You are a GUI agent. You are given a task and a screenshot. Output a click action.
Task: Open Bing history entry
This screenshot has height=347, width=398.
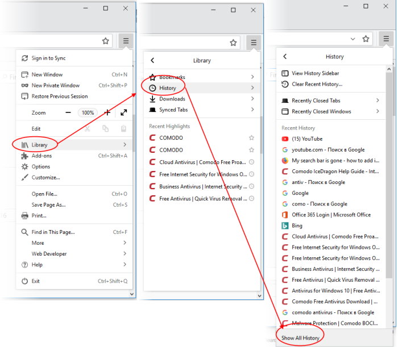point(331,225)
